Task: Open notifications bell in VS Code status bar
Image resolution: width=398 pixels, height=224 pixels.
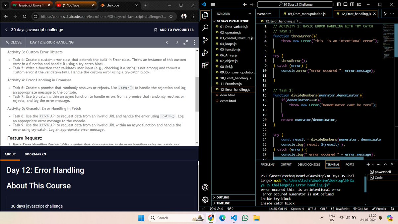Action: click(x=392, y=209)
